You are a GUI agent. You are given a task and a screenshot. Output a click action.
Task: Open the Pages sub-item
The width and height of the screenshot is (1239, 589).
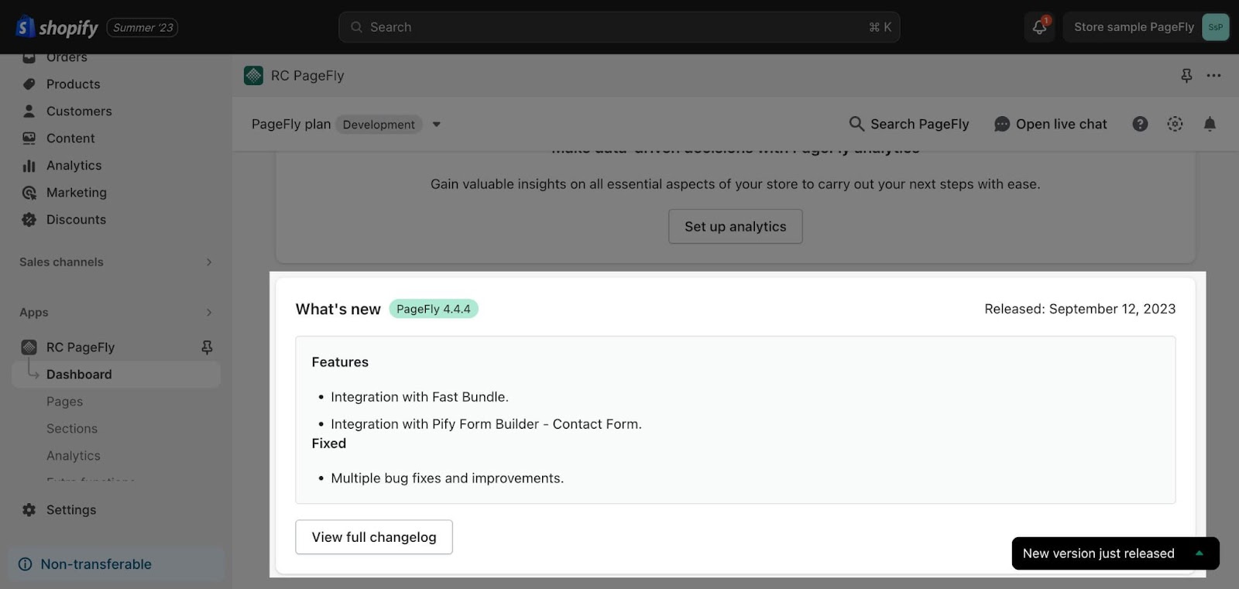64,402
